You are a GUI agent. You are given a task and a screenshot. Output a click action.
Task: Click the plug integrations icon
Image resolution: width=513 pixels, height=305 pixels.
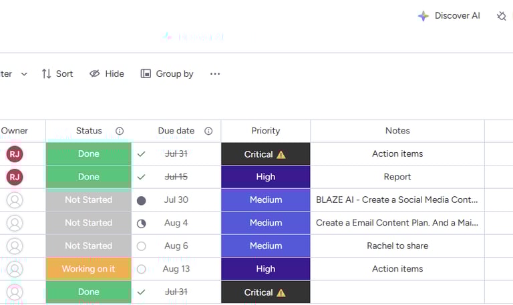tap(501, 16)
